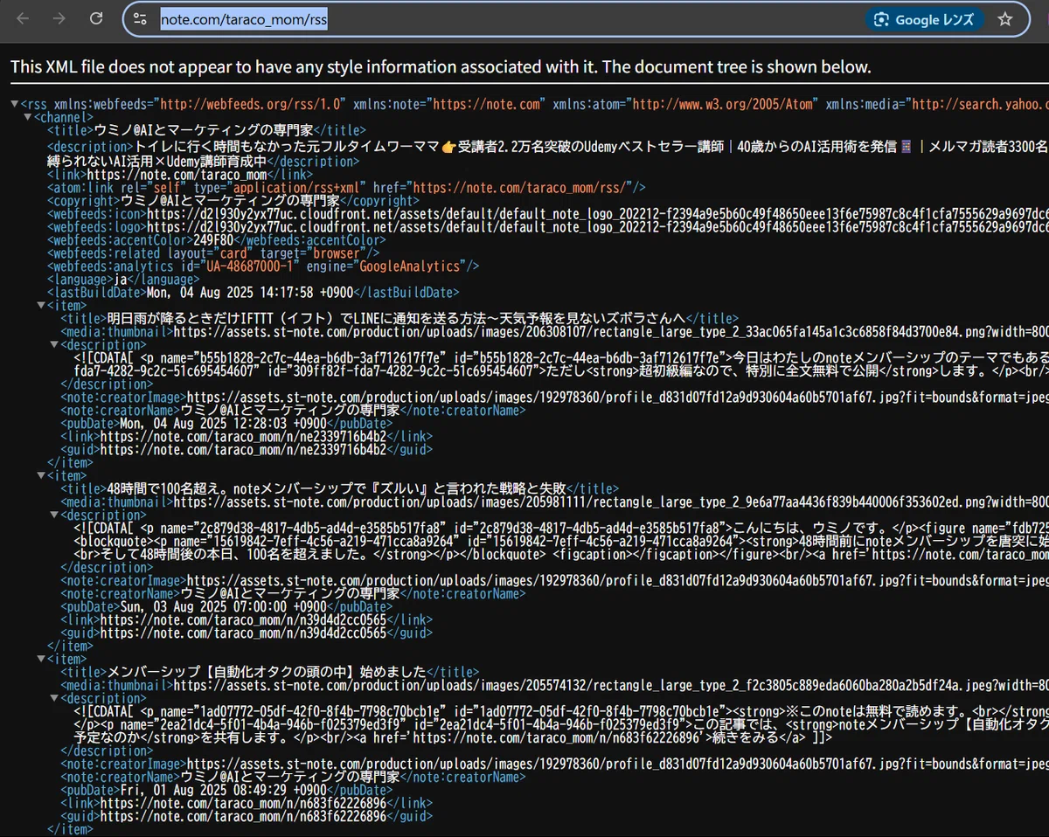Viewport: 1049px width, 837px height.
Task: Click the guid text ending n683f62226896
Action: click(x=242, y=817)
